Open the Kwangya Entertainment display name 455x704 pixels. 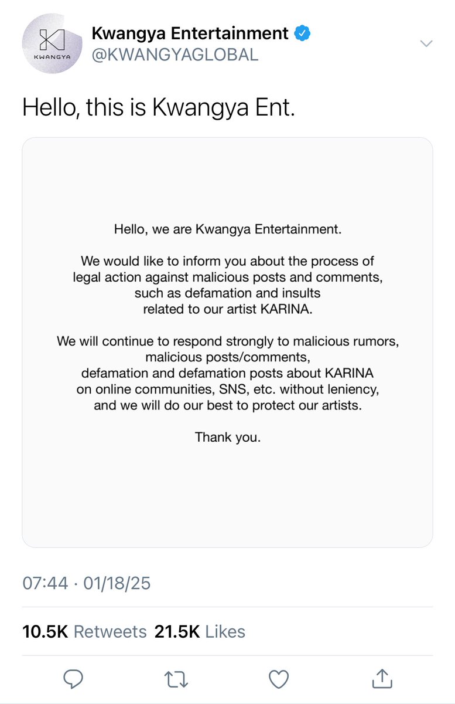pyautogui.click(x=190, y=33)
